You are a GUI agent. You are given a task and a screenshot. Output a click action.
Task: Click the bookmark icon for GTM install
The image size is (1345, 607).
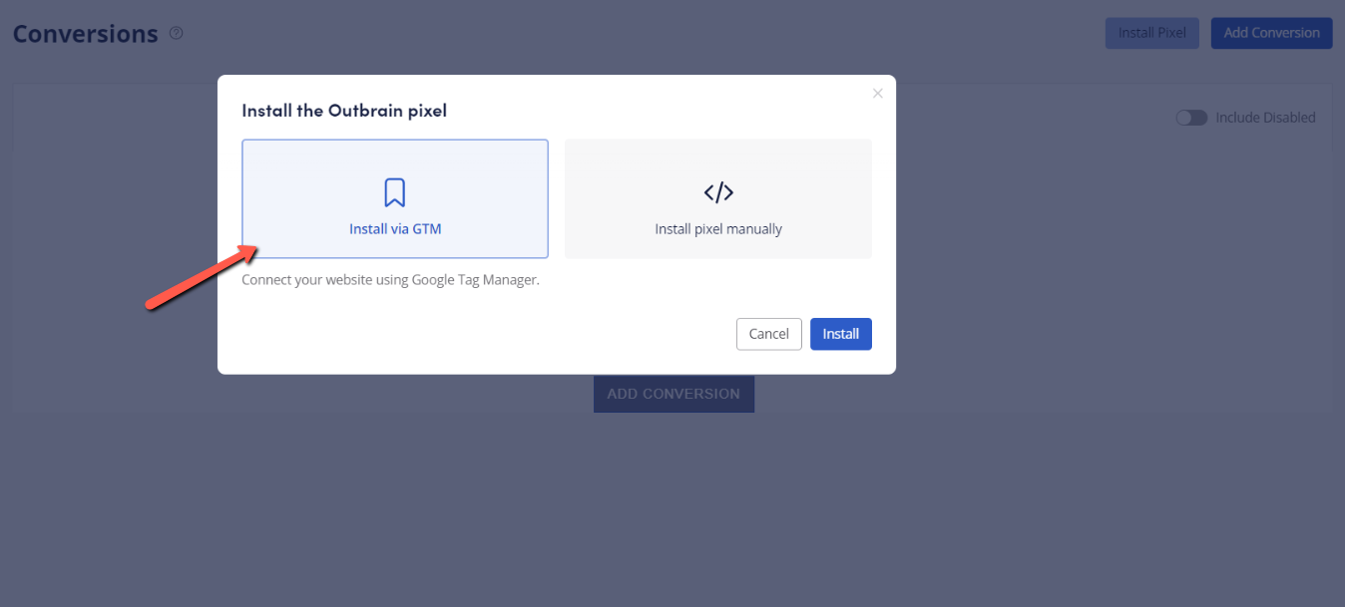pos(395,192)
